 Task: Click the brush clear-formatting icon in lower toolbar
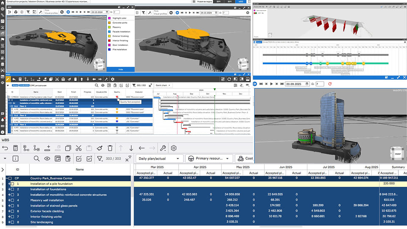click(x=99, y=148)
